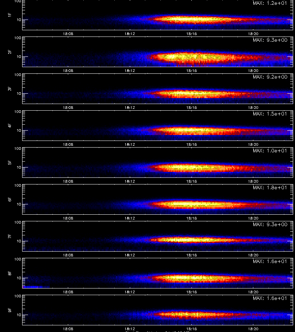
Task: Select the MAX: 1.2e+01 text in 1F panel
Action: click(270, 3)
